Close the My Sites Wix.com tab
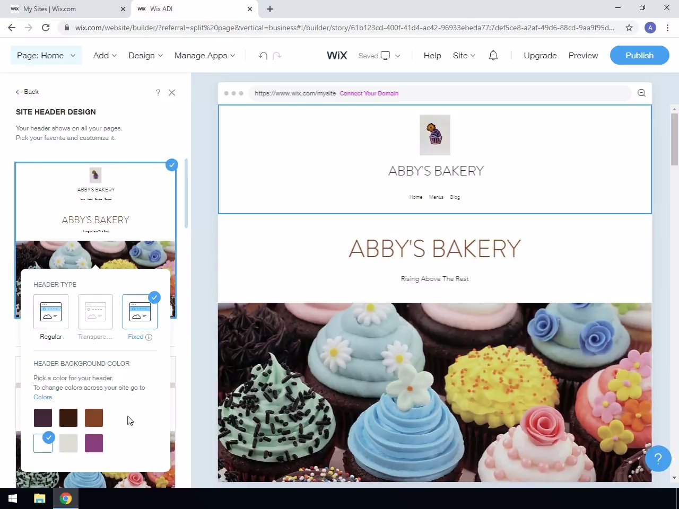Viewport: 679px width, 509px height. 123,9
